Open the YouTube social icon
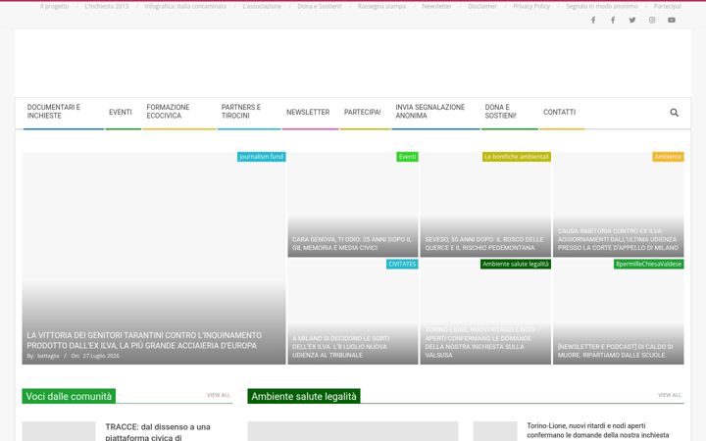Viewport: 706px width, 441px height. tap(672, 20)
